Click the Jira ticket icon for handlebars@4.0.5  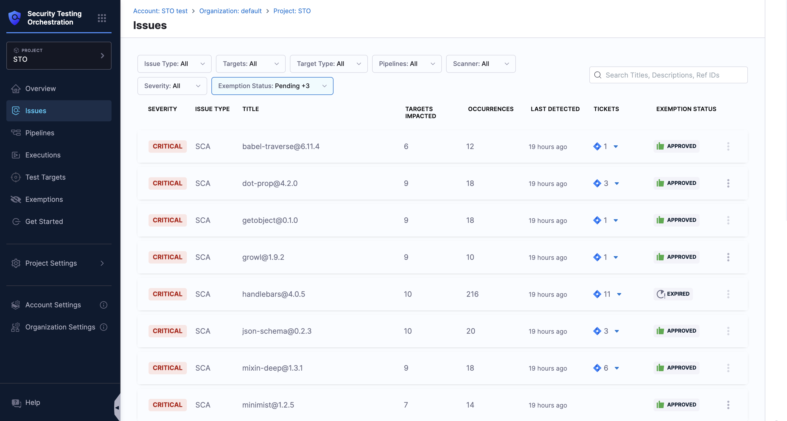point(597,294)
